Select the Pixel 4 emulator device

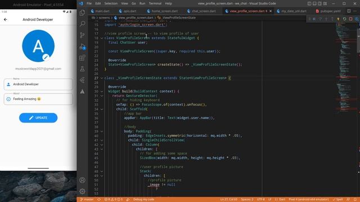(x=309, y=200)
